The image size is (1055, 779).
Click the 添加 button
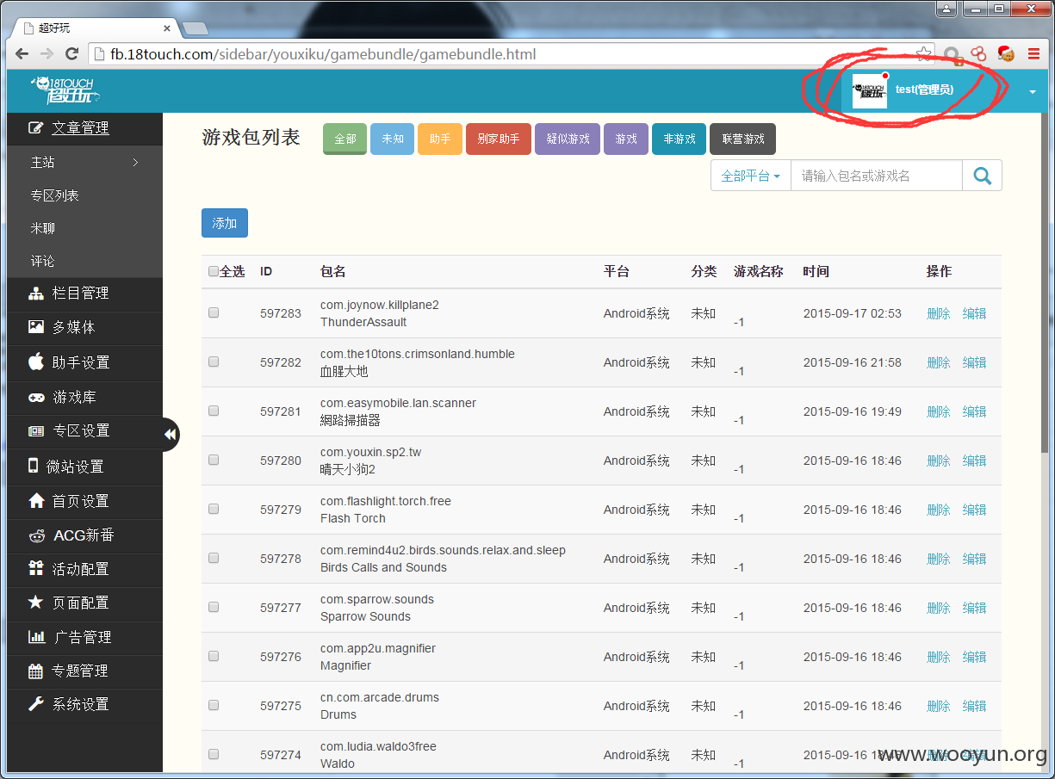point(225,223)
